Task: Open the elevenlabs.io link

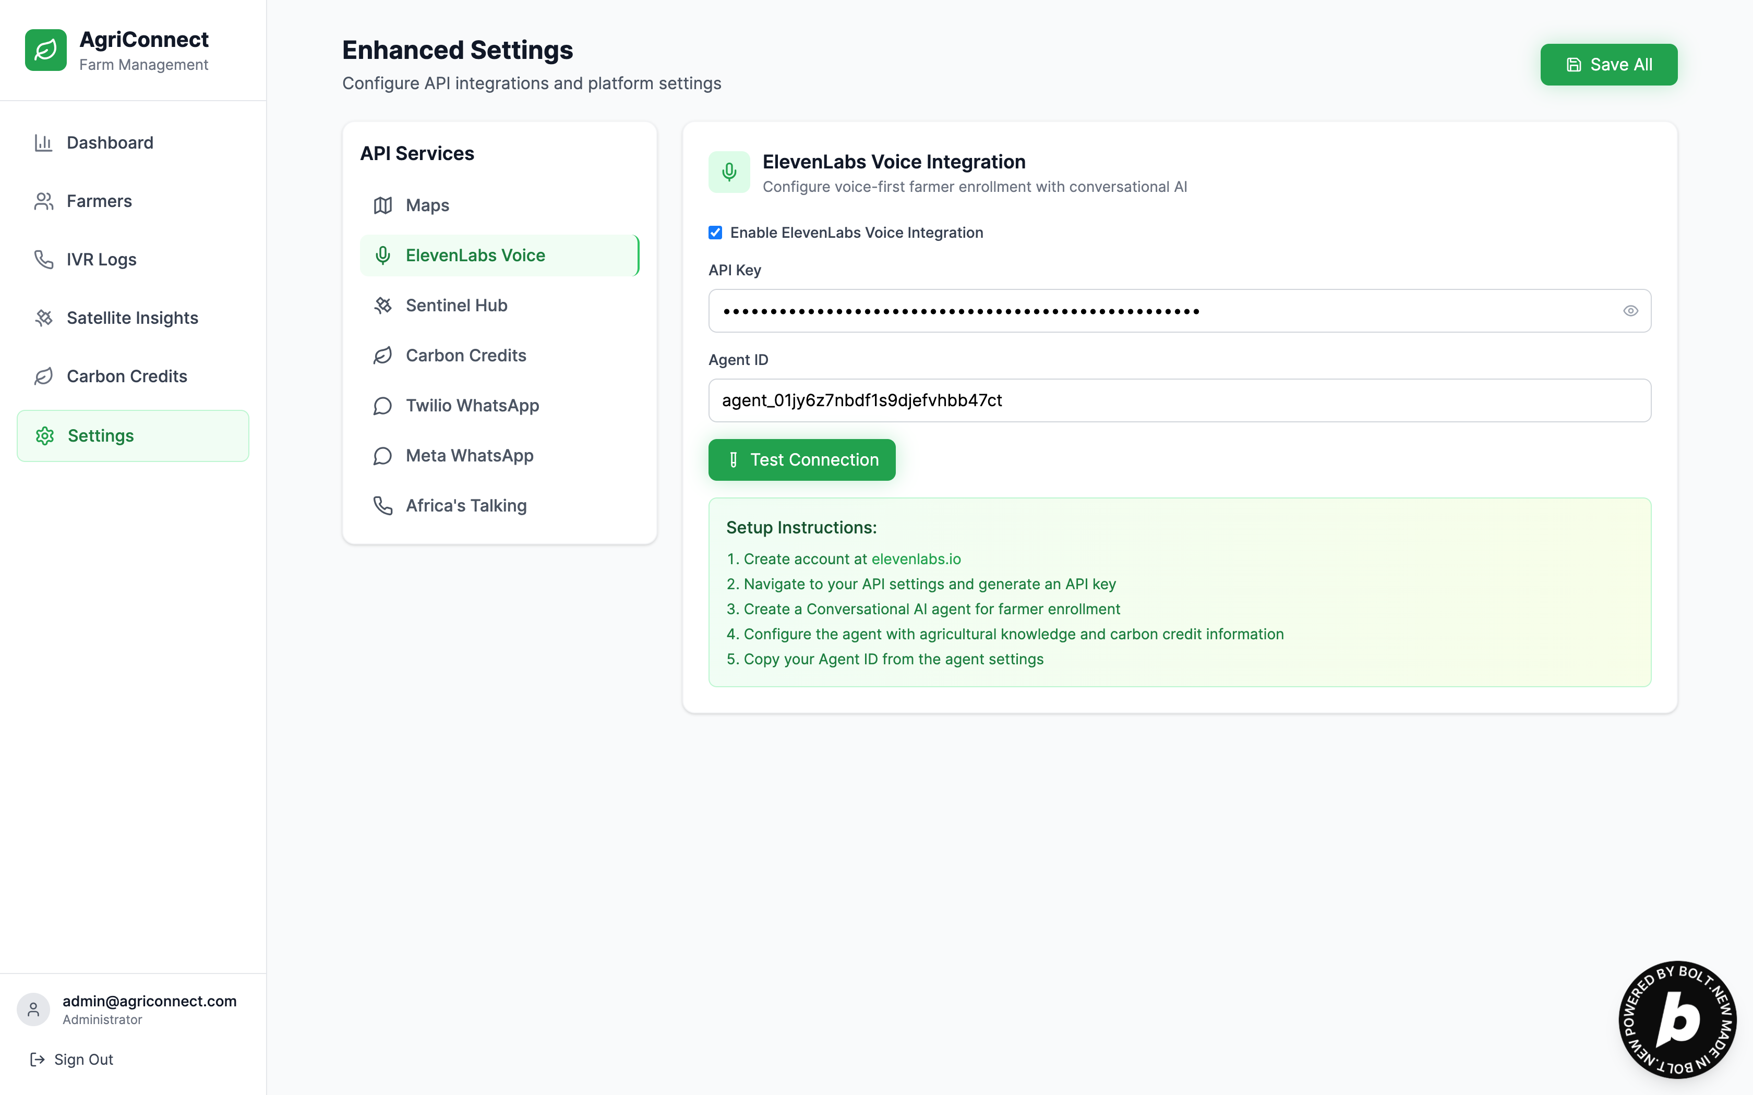Action: 916,559
